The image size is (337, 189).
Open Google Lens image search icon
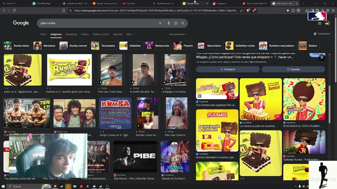click(x=176, y=23)
